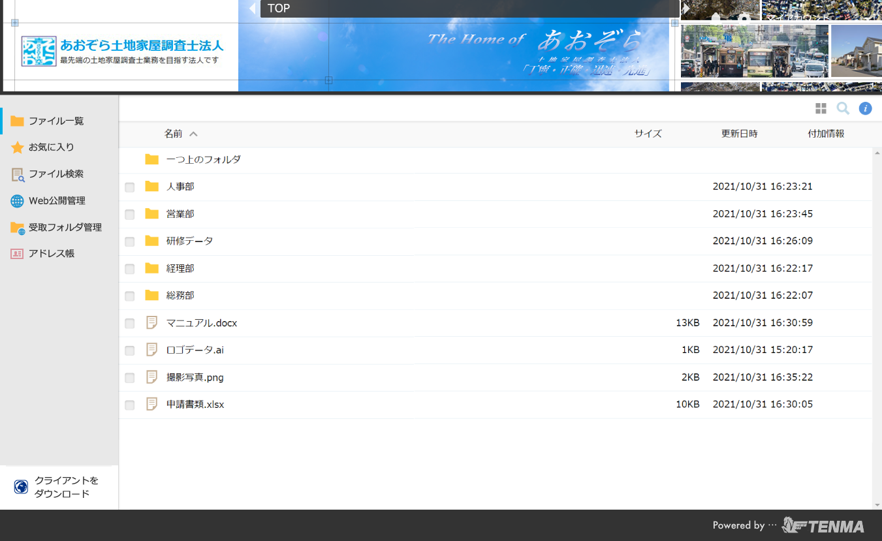Tick the checkbox for 人事部 folder
This screenshot has width=882, height=541.
[x=130, y=187]
